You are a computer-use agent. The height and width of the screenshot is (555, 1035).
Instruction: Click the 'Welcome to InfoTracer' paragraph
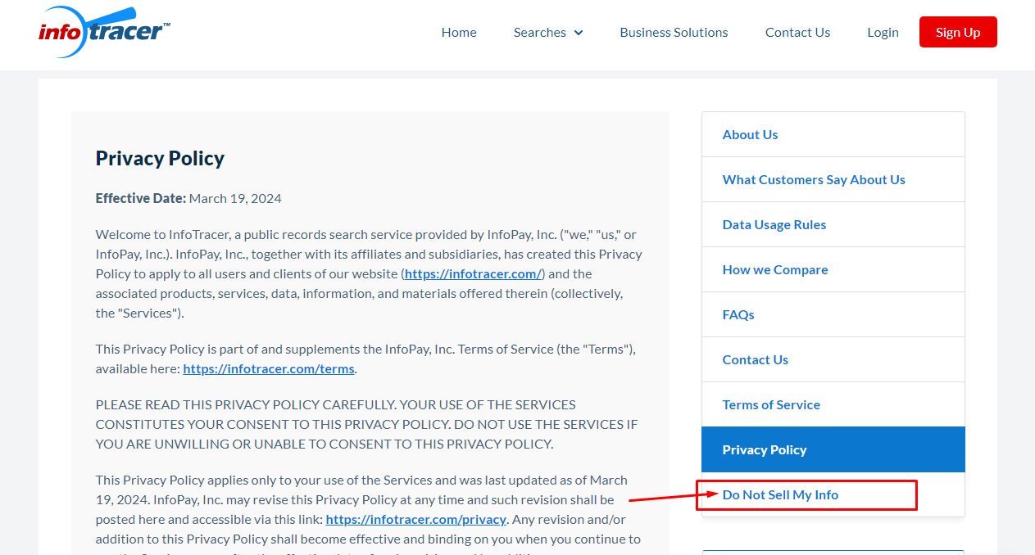click(x=369, y=273)
